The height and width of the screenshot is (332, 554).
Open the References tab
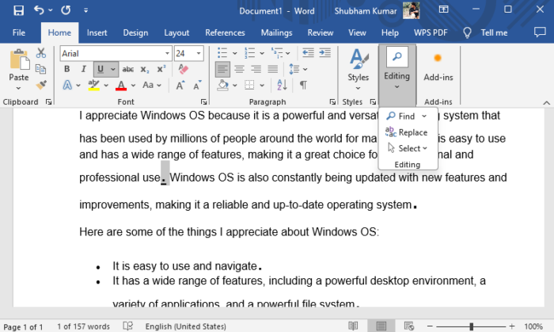(225, 32)
